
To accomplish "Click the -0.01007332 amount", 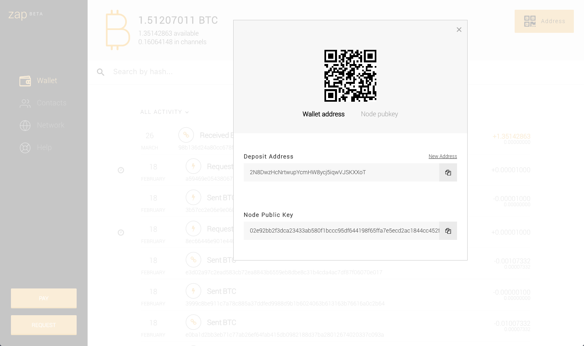I will point(512,324).
